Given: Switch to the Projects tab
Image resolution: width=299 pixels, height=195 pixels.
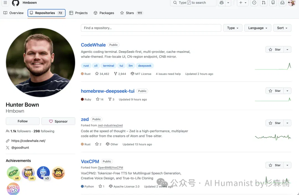Looking at the screenshot, I should [x=78, y=13].
